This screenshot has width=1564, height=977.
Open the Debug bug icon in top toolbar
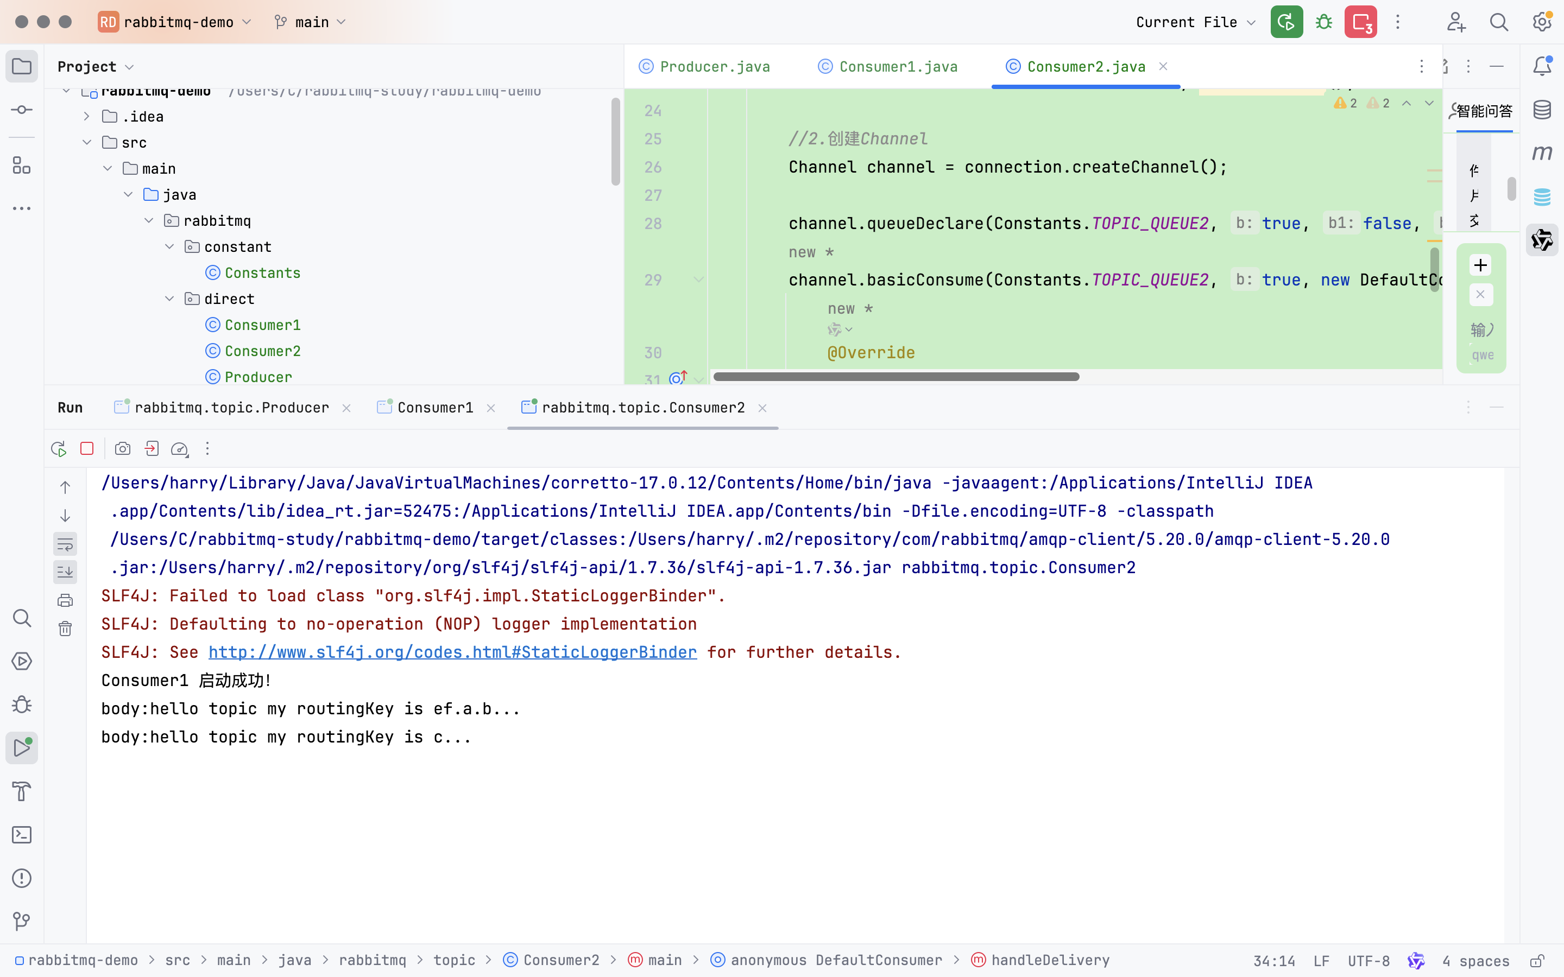click(x=1324, y=22)
